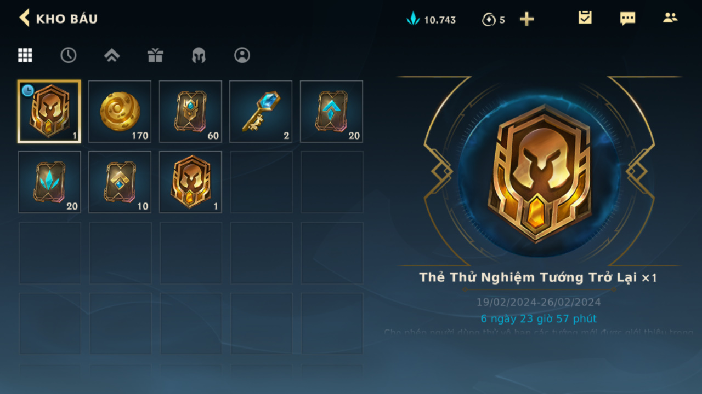702x394 pixels.
Task: Switch to the profile avatar filter tab
Action: tap(242, 55)
